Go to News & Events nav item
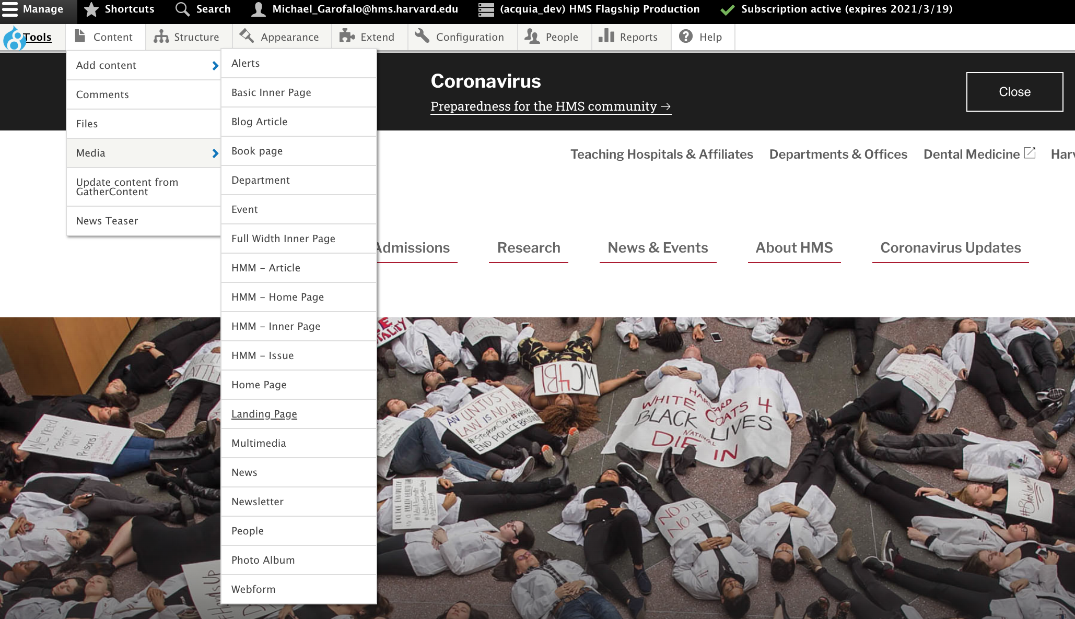Viewport: 1075px width, 619px height. click(x=658, y=248)
